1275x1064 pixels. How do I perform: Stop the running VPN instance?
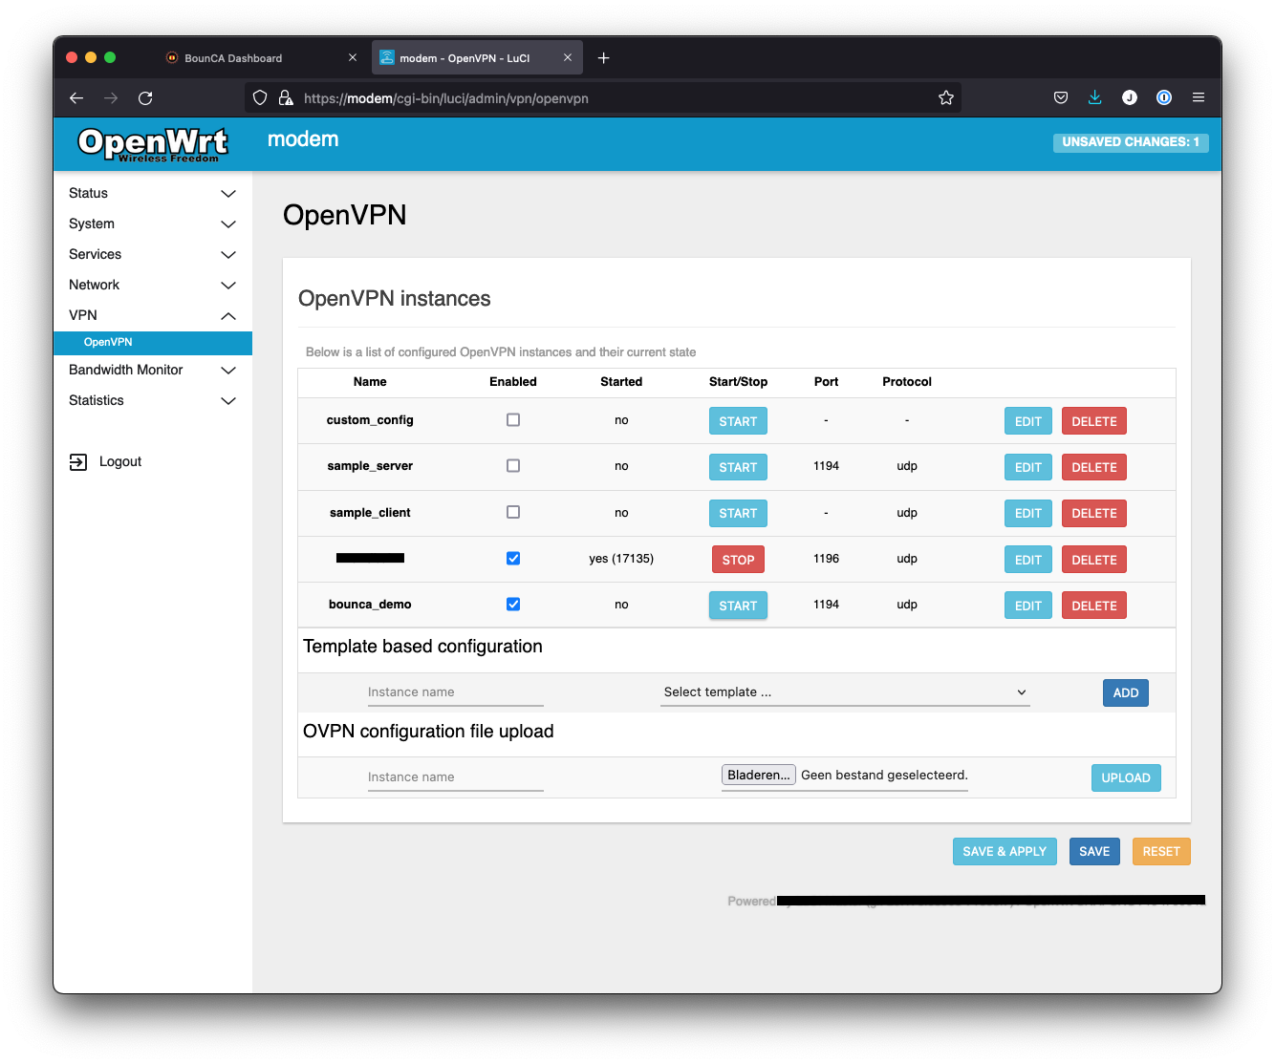[x=738, y=560]
